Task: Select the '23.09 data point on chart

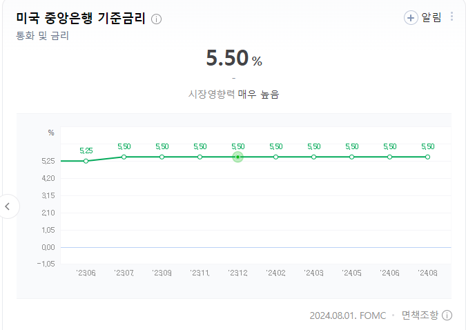Action: [162, 157]
